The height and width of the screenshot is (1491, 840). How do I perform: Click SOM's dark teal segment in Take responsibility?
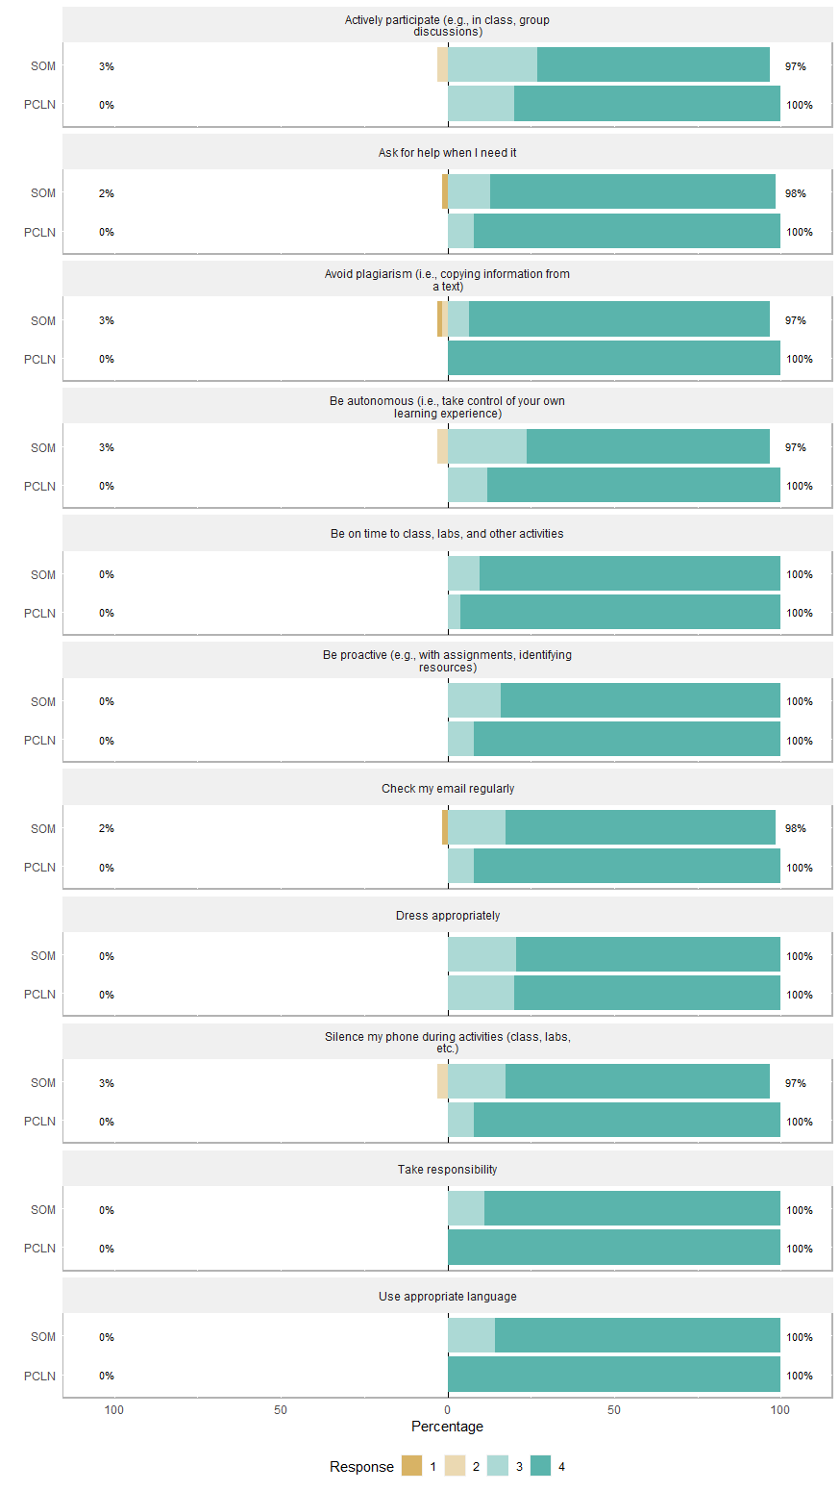(631, 1209)
